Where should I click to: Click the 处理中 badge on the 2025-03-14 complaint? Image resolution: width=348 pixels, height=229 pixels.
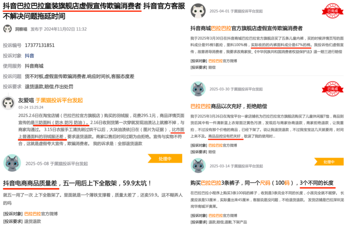click(329, 162)
